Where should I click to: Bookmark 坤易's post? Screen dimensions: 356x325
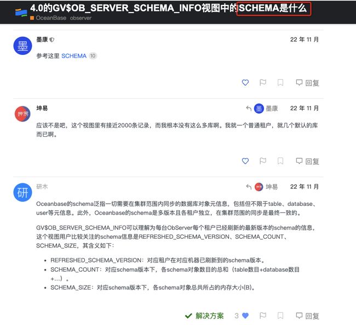[x=280, y=161]
